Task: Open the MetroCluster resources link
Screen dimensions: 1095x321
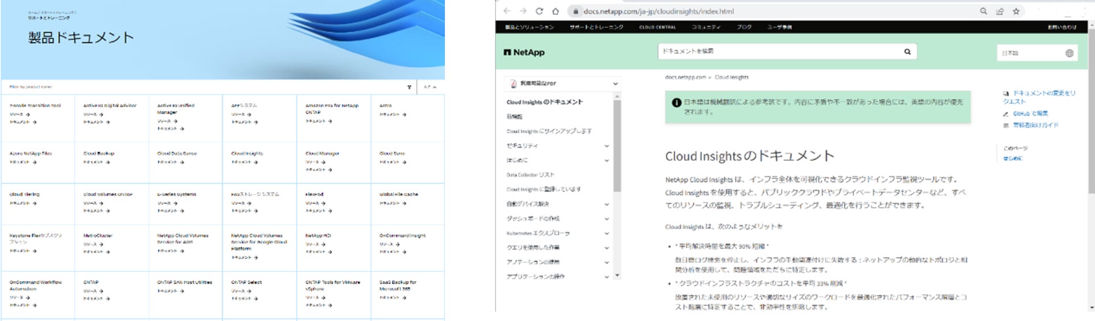Action: [x=92, y=244]
